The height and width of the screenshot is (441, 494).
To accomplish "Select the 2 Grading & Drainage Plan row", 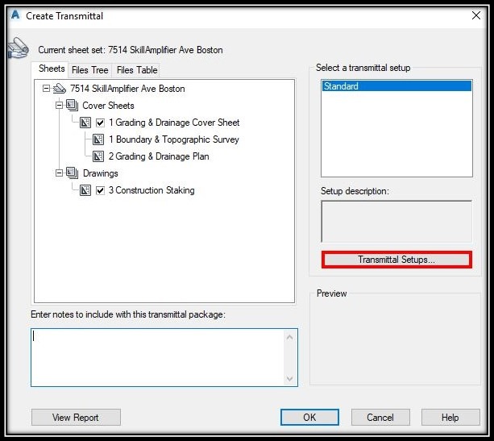I will coord(159,156).
